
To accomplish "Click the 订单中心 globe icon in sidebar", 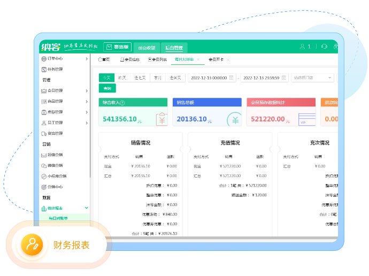I will (x=44, y=59).
